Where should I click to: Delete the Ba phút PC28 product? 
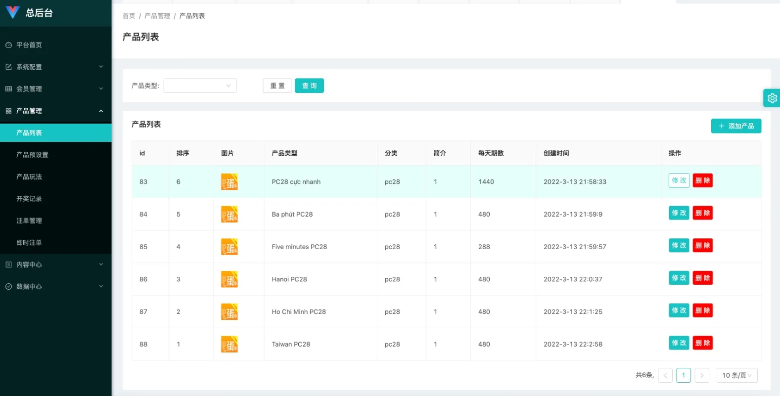pyautogui.click(x=702, y=213)
